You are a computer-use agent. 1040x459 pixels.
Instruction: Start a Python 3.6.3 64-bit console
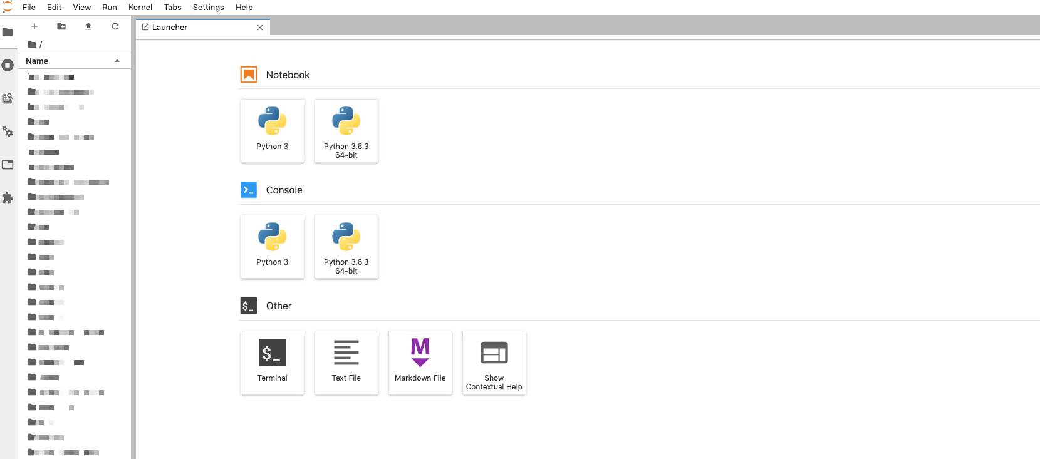point(346,247)
